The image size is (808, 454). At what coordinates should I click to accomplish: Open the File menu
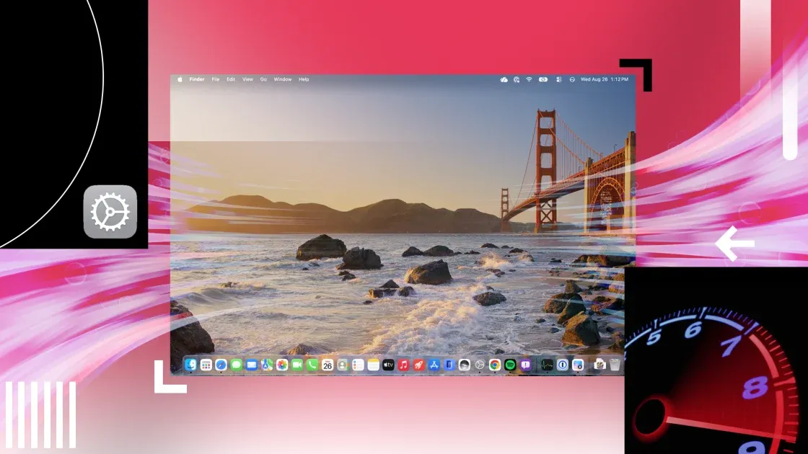pos(216,79)
